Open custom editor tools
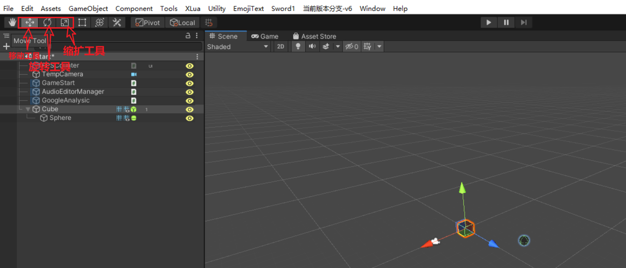 tap(117, 22)
